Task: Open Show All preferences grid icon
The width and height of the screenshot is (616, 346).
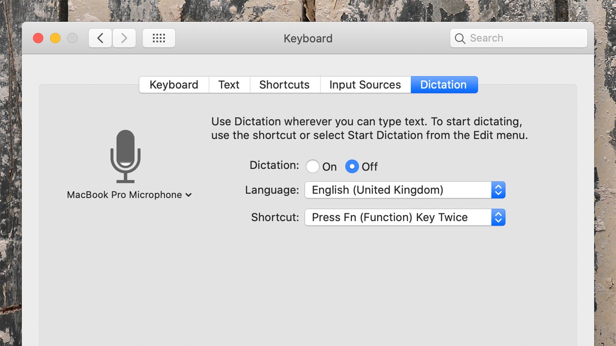Action: [159, 38]
